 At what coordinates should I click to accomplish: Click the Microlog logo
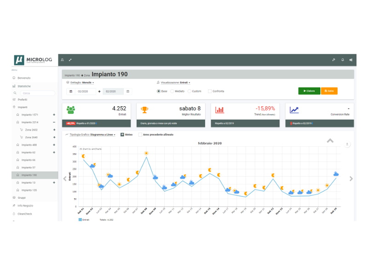pyautogui.click(x=33, y=60)
